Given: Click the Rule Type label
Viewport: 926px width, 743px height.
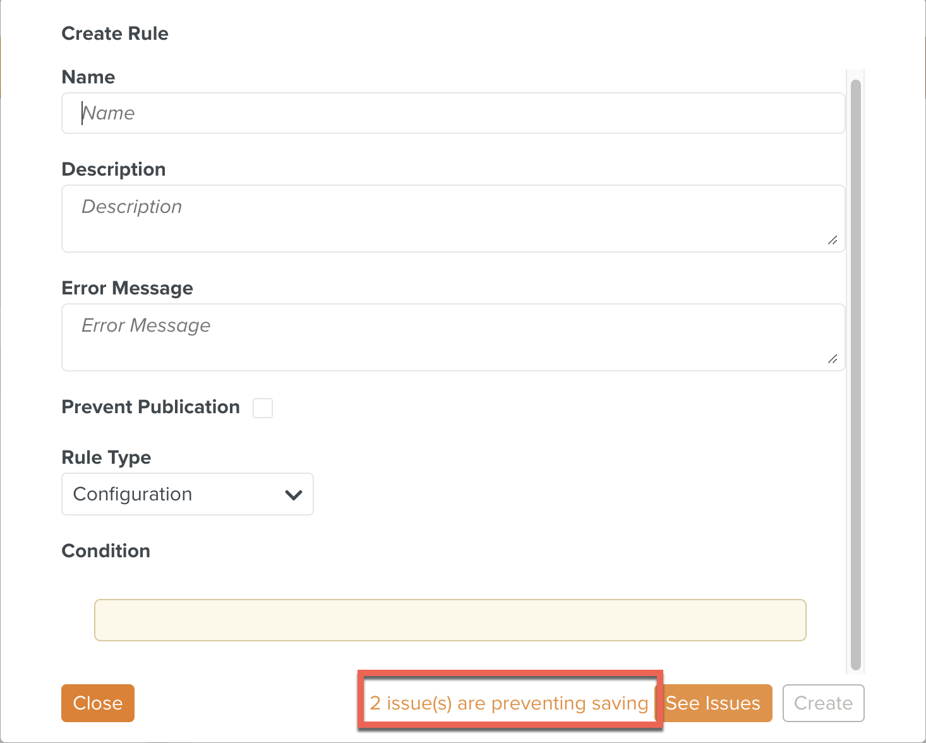Looking at the screenshot, I should pyautogui.click(x=106, y=457).
